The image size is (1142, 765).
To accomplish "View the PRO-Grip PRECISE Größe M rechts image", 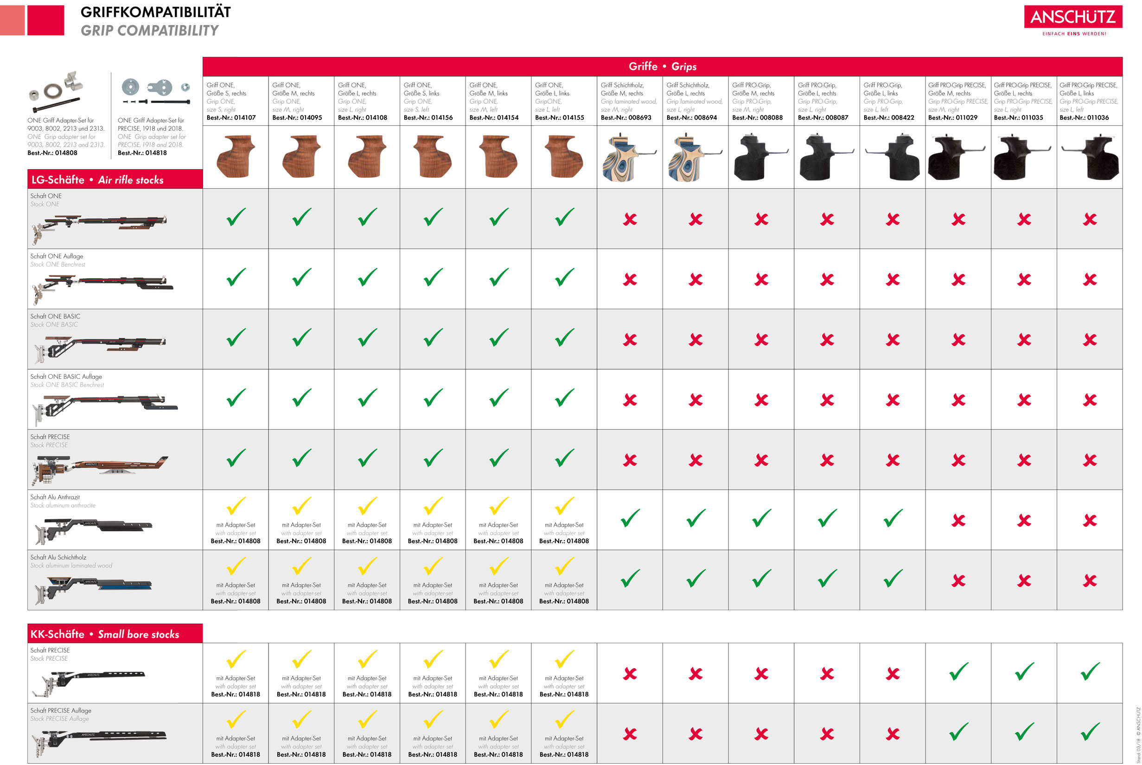I will click(957, 157).
